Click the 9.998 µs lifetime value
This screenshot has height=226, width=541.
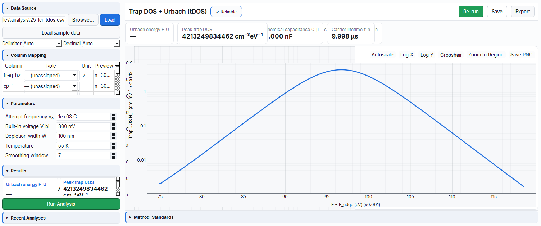(345, 36)
